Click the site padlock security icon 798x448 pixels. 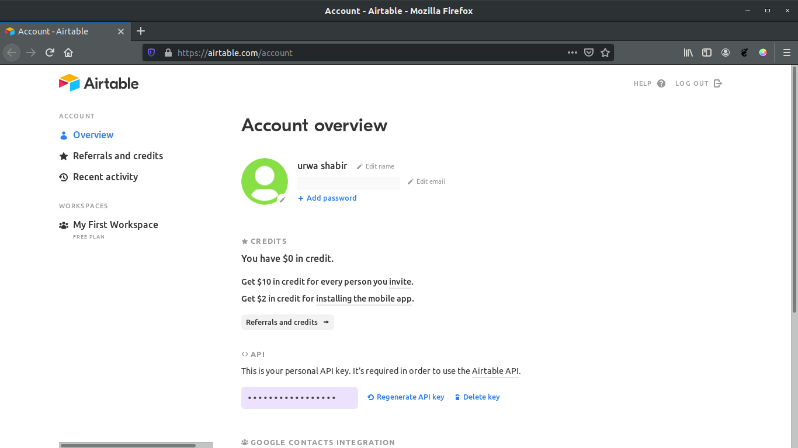point(168,52)
